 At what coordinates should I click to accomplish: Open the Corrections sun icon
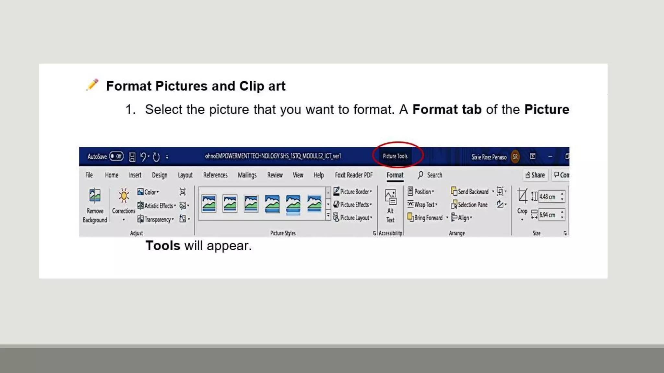point(124,196)
